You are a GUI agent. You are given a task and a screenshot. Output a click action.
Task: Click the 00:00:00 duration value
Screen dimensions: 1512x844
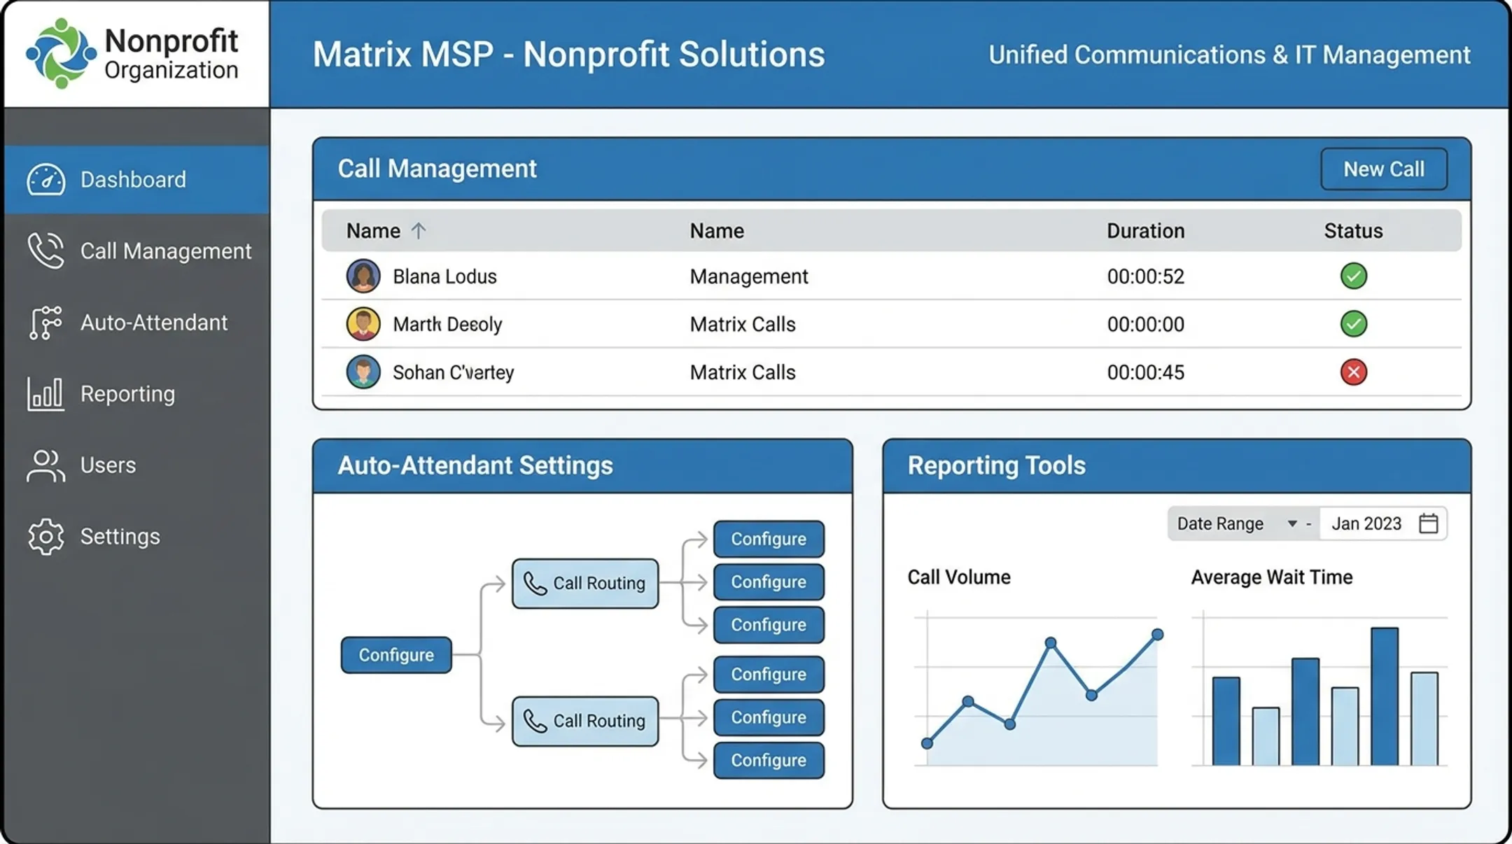[x=1146, y=324]
